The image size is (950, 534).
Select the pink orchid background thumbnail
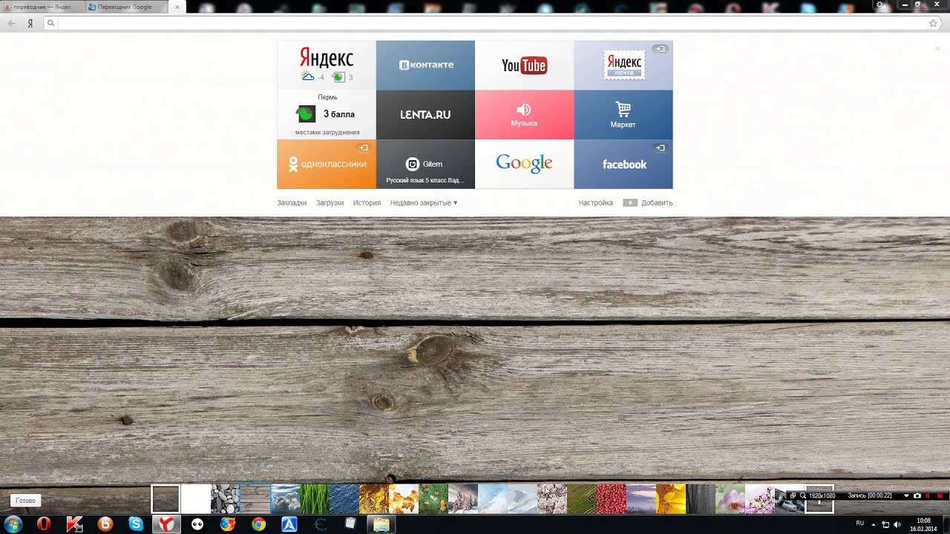pos(730,499)
